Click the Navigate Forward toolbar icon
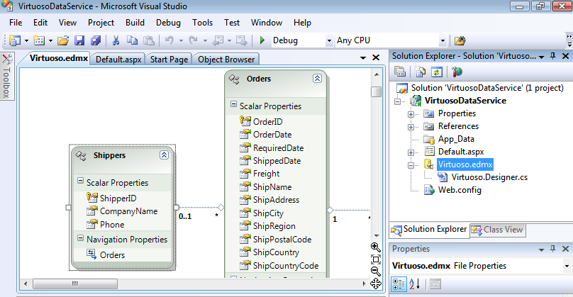This screenshot has height=297, width=573. 242,40
